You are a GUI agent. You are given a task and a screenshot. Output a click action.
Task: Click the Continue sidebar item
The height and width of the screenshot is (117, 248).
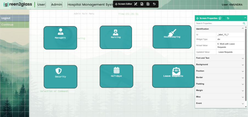point(15,25)
